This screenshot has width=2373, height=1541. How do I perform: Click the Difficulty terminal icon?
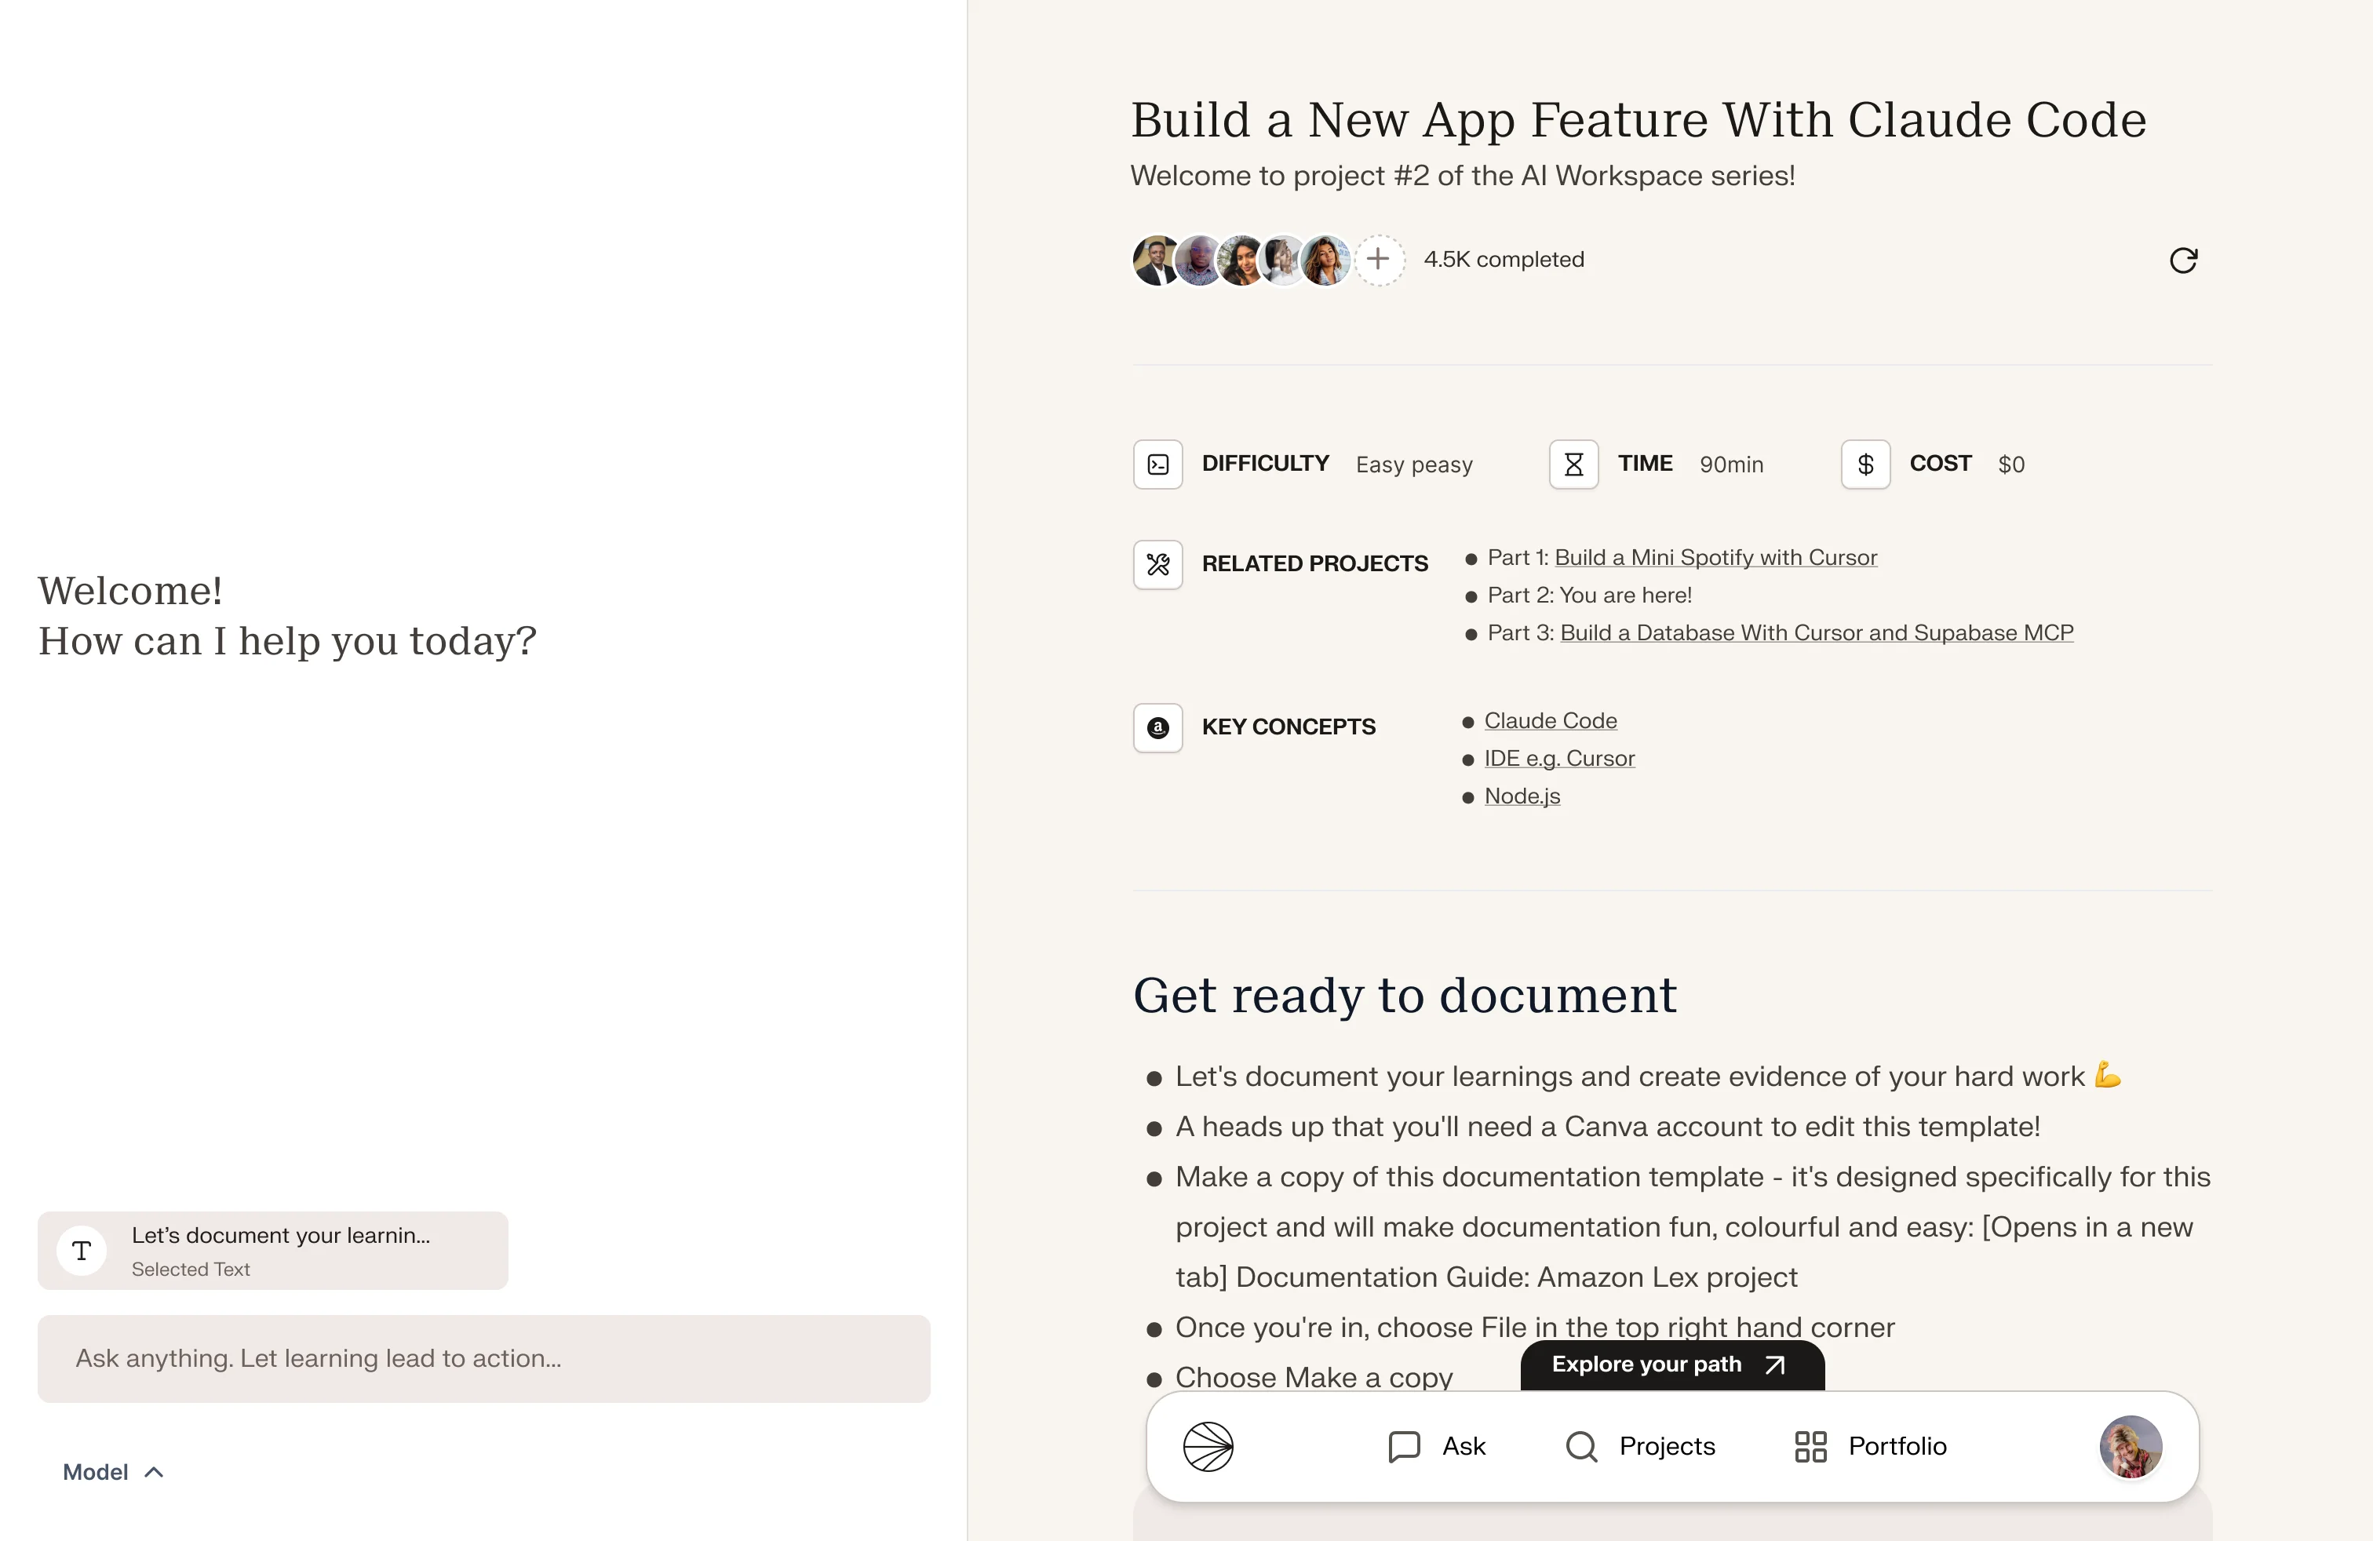pos(1157,464)
